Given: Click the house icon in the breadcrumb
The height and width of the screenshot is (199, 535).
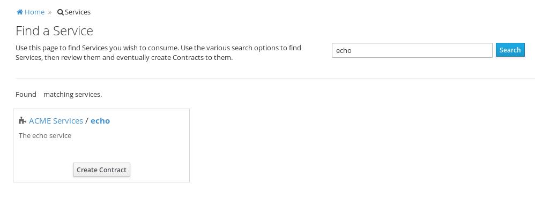Looking at the screenshot, I should [20, 12].
